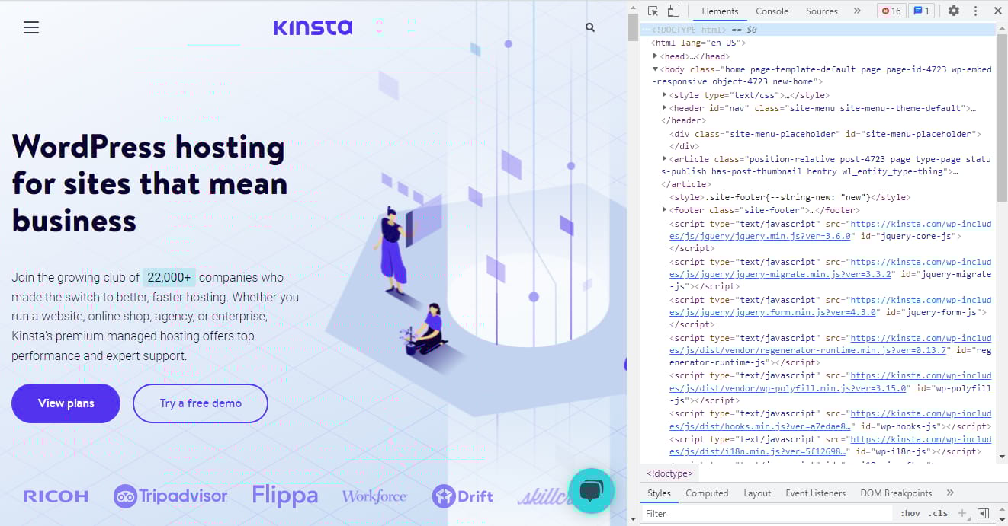Open DevTools settings gear
This screenshot has height=526, width=1008.
point(955,11)
